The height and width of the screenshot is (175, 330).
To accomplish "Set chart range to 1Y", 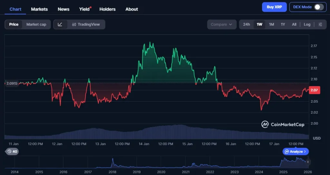I will coord(283,24).
